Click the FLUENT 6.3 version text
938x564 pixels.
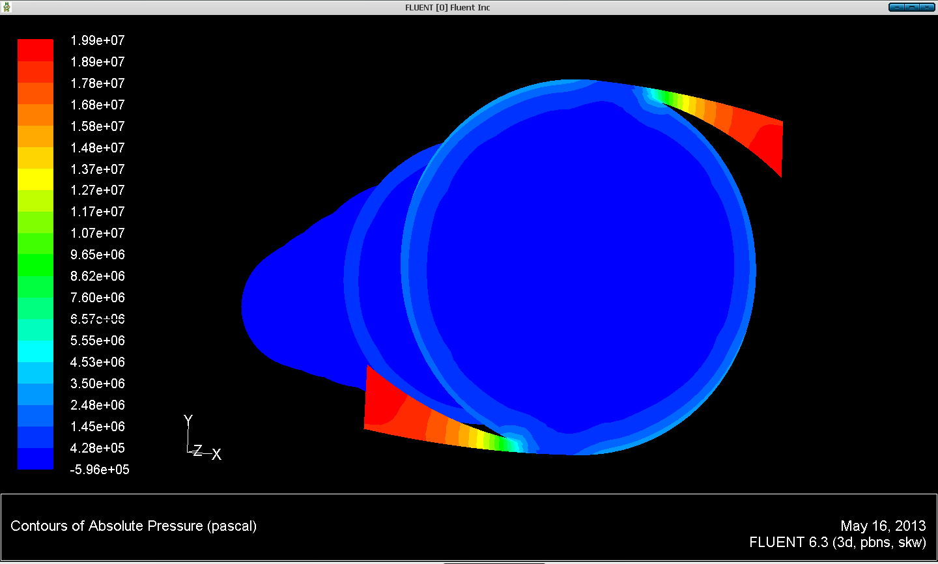tap(837, 543)
